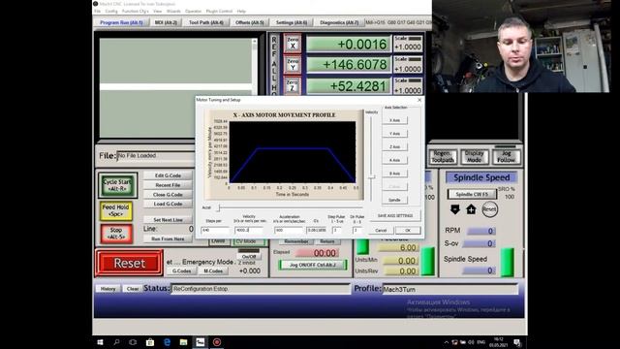Open the red recorder app on taskbar

point(217,342)
